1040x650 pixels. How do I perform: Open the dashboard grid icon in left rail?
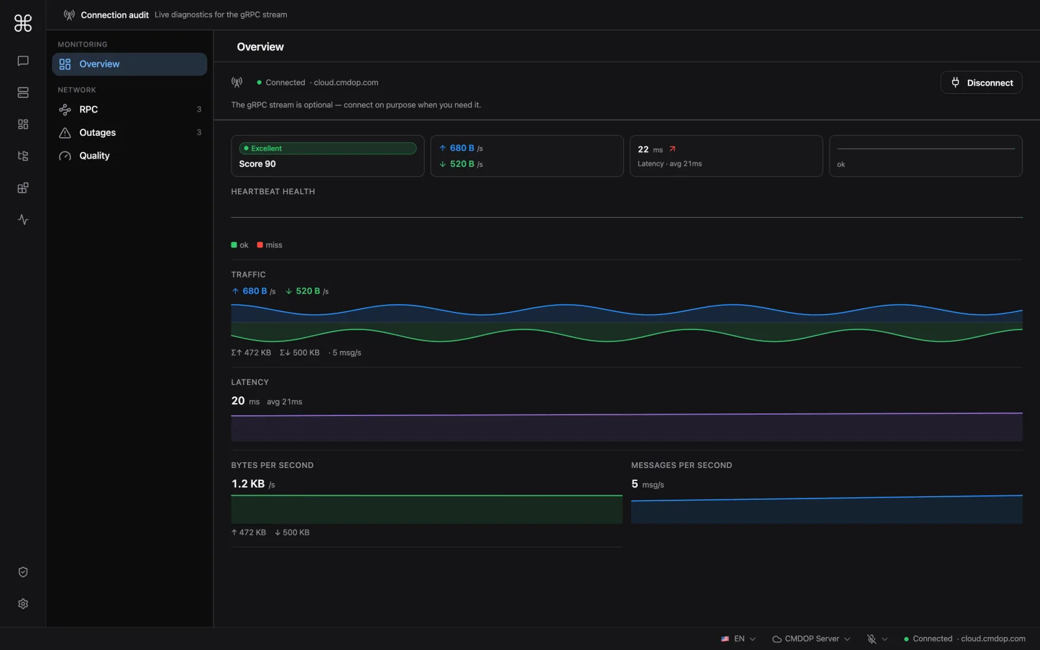pyautogui.click(x=23, y=124)
